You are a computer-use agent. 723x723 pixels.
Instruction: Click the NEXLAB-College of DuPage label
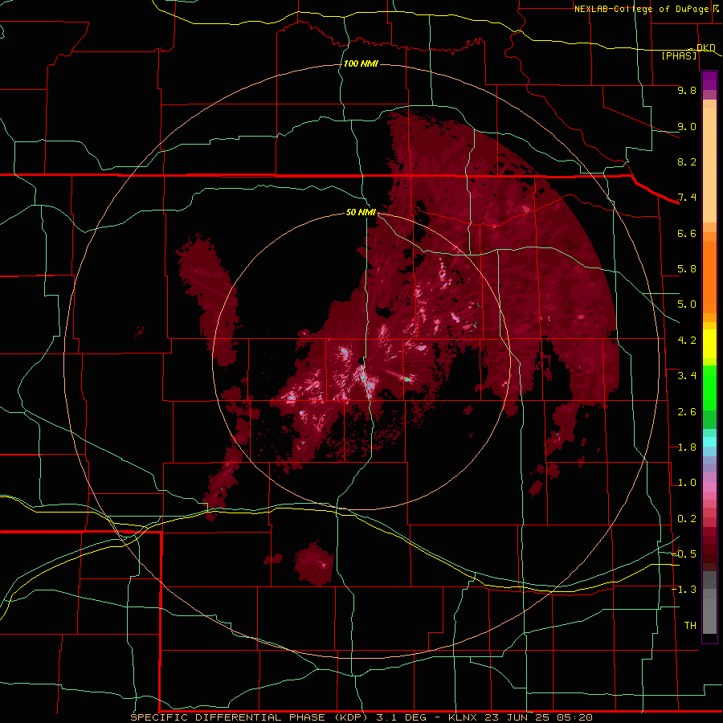coord(642,9)
